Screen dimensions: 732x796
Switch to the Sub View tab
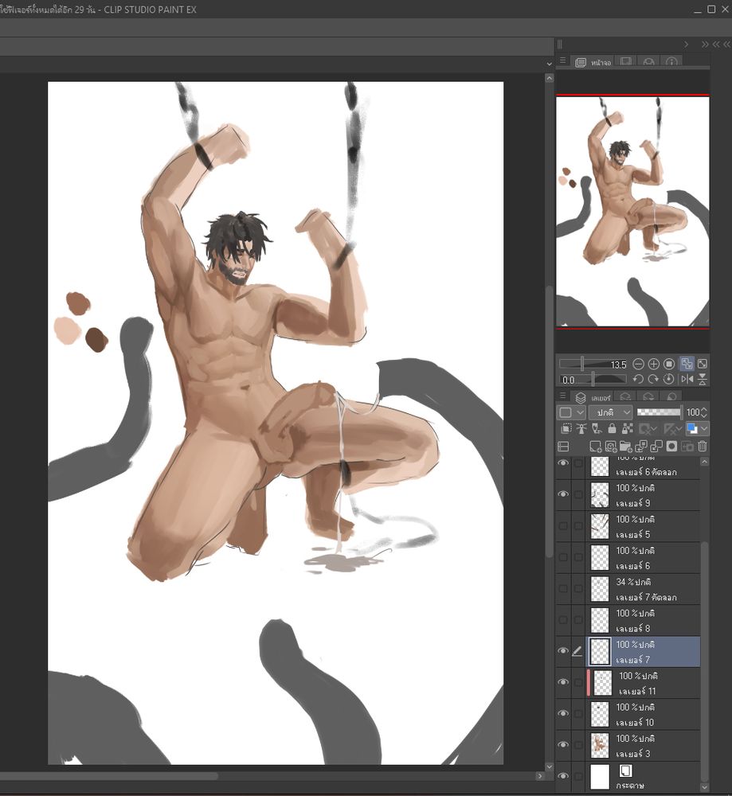coord(626,61)
